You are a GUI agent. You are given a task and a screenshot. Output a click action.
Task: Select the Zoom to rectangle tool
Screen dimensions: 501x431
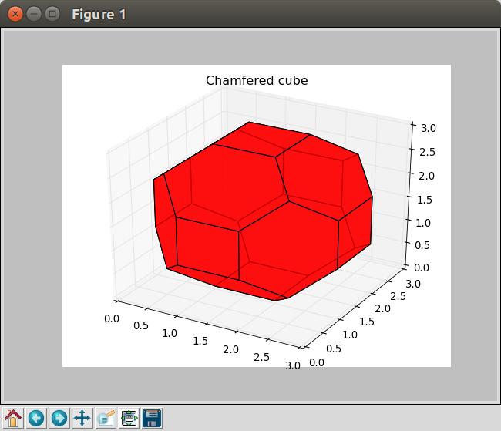point(106,418)
